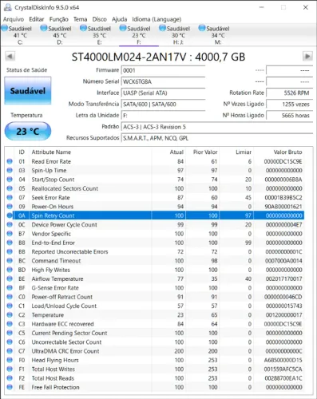Image resolution: width=317 pixels, height=399 pixels.
Task: Click status dot for Start/Stop Count
Action: click(x=10, y=180)
